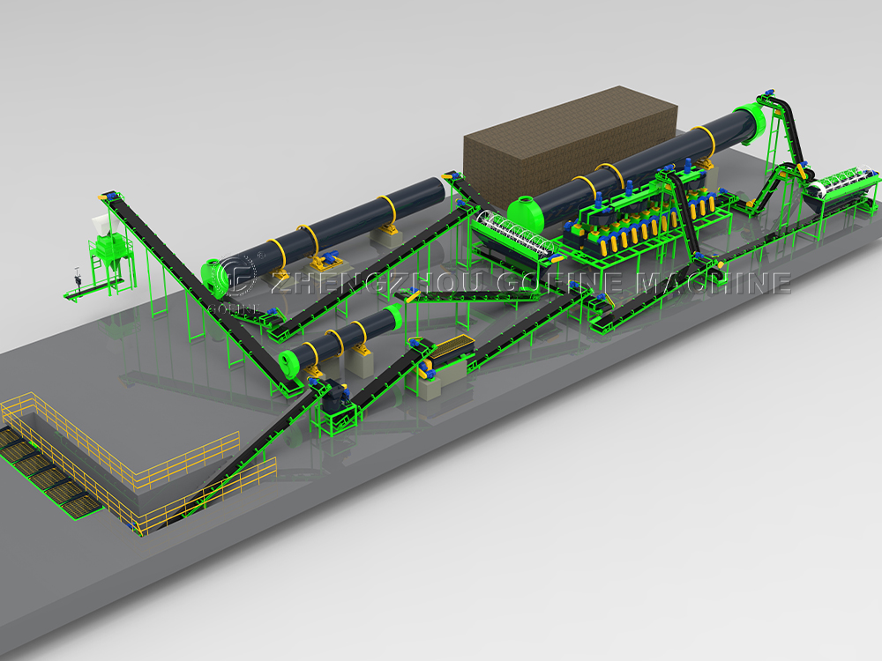Select the tall conveyor feeding the packing machine
The image size is (882, 661).
pyautogui.click(x=176, y=264)
